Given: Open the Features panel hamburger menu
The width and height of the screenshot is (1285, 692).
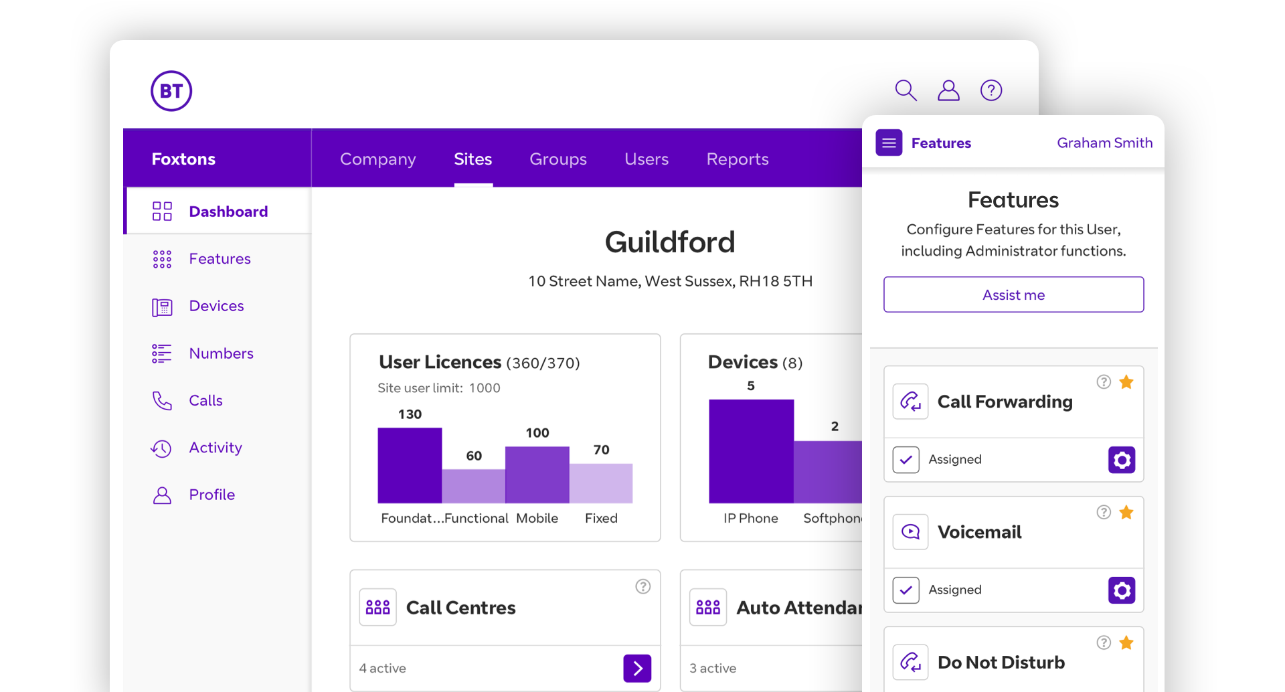Looking at the screenshot, I should click(889, 143).
